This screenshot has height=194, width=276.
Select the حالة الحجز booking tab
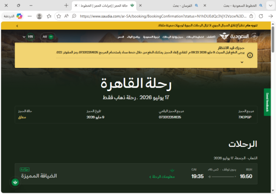pos(104,5)
